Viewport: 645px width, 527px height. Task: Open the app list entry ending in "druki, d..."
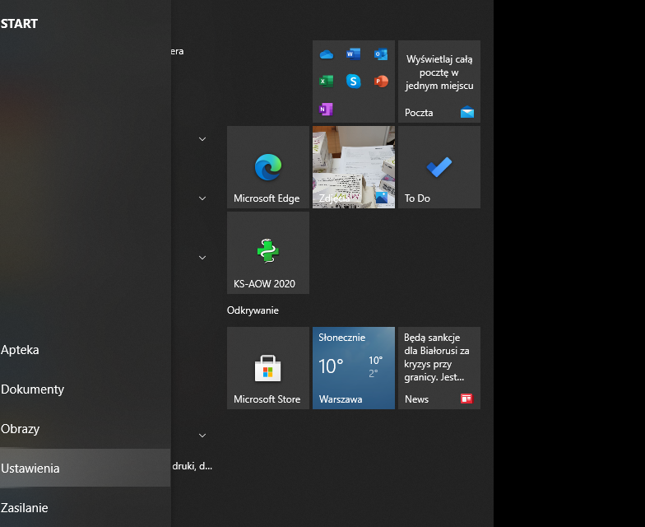[193, 466]
